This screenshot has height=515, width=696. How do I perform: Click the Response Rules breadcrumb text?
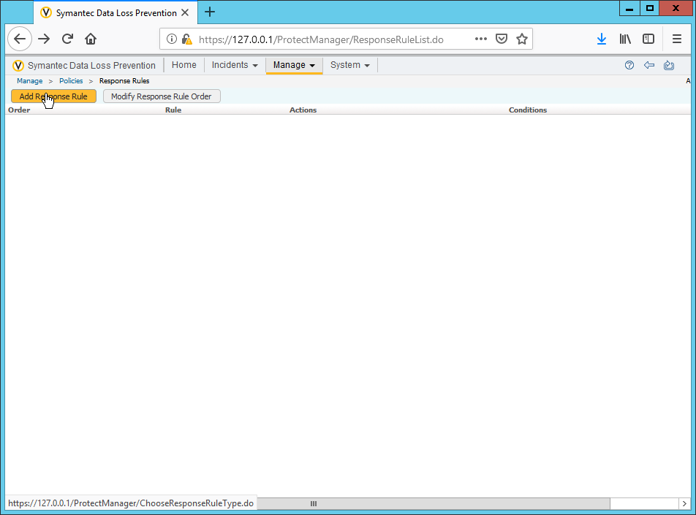click(x=124, y=81)
